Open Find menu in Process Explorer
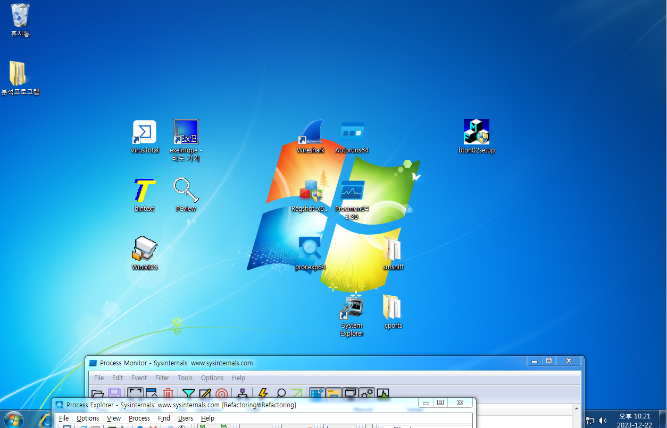This screenshot has height=428, width=667. (164, 418)
